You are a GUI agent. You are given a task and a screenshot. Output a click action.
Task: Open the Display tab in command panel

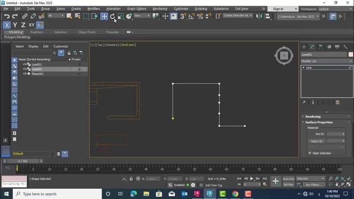[337, 46]
